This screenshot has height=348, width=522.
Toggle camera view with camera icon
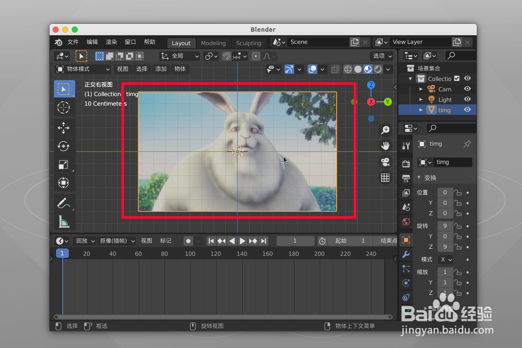(385, 162)
